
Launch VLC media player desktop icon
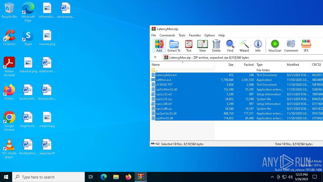tap(9, 149)
